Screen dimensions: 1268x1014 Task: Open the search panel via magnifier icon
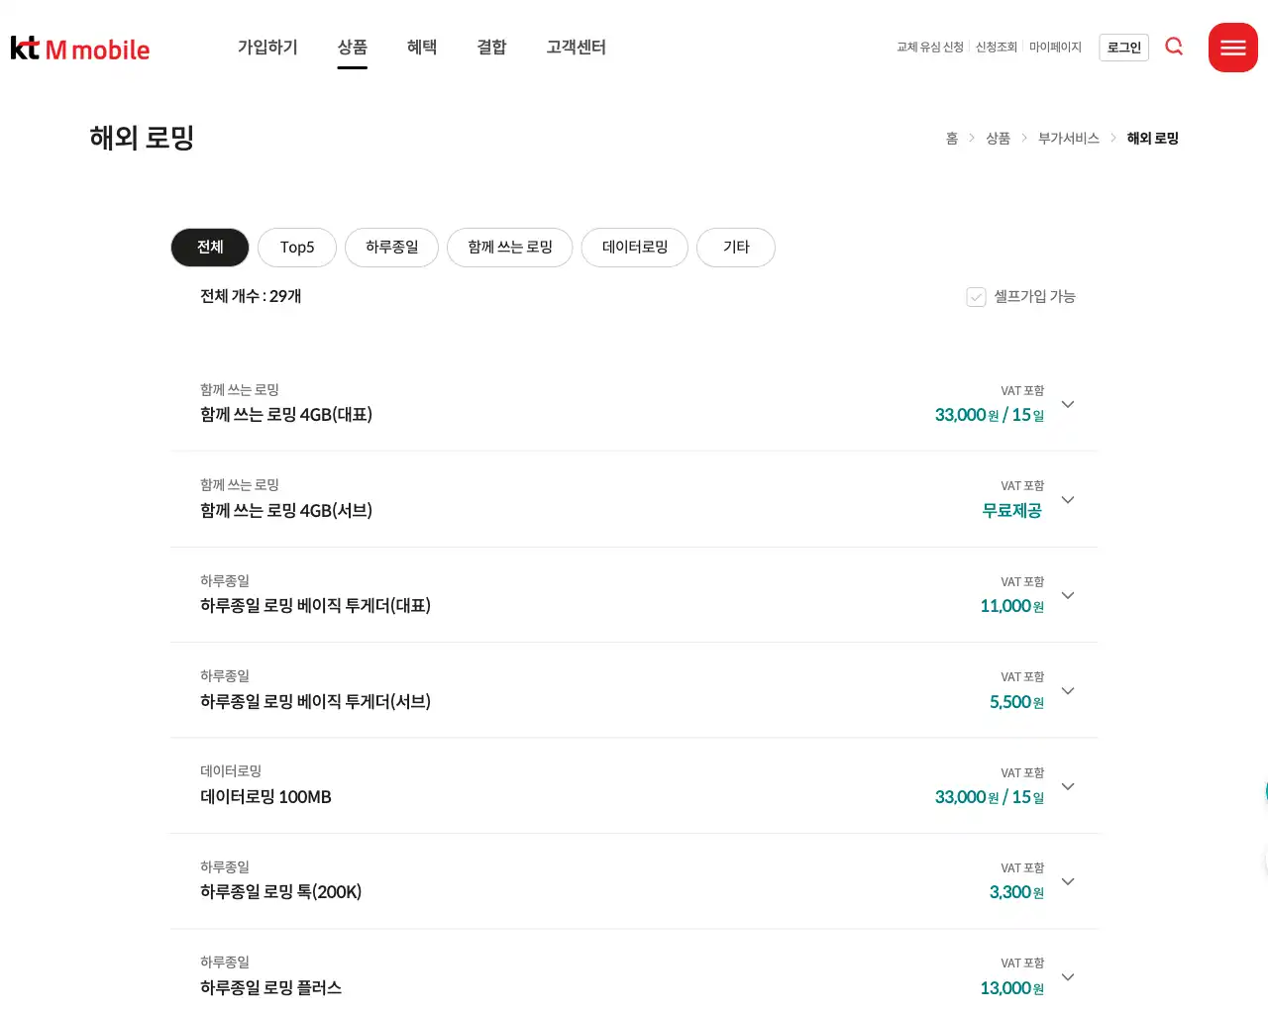point(1174,47)
